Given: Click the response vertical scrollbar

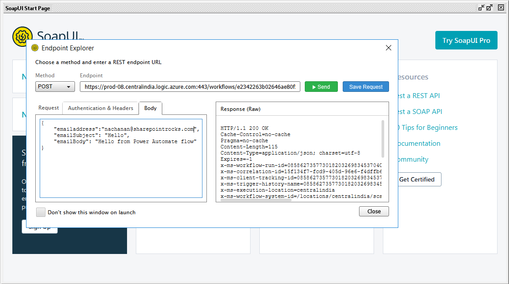Looking at the screenshot, I should point(383,139).
